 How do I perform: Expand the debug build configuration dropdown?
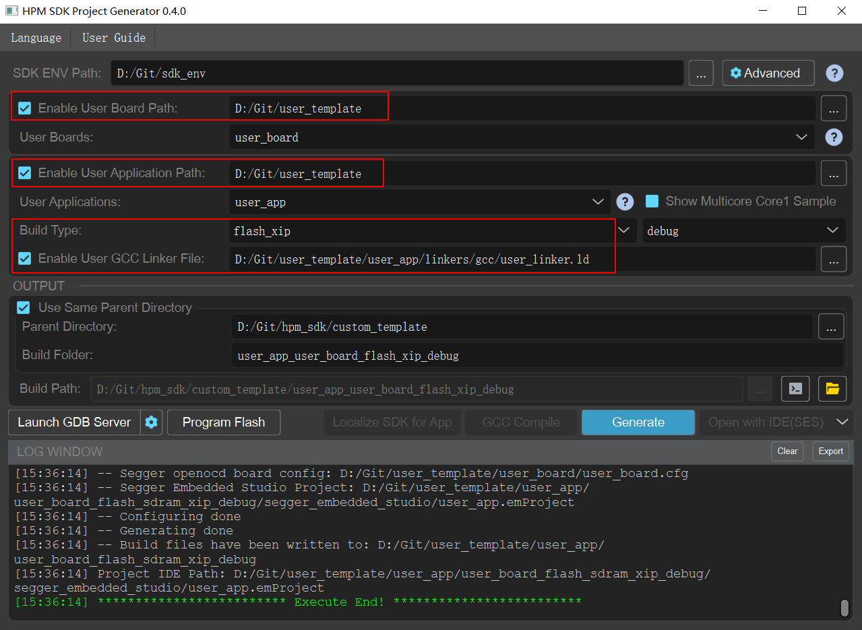(x=832, y=230)
